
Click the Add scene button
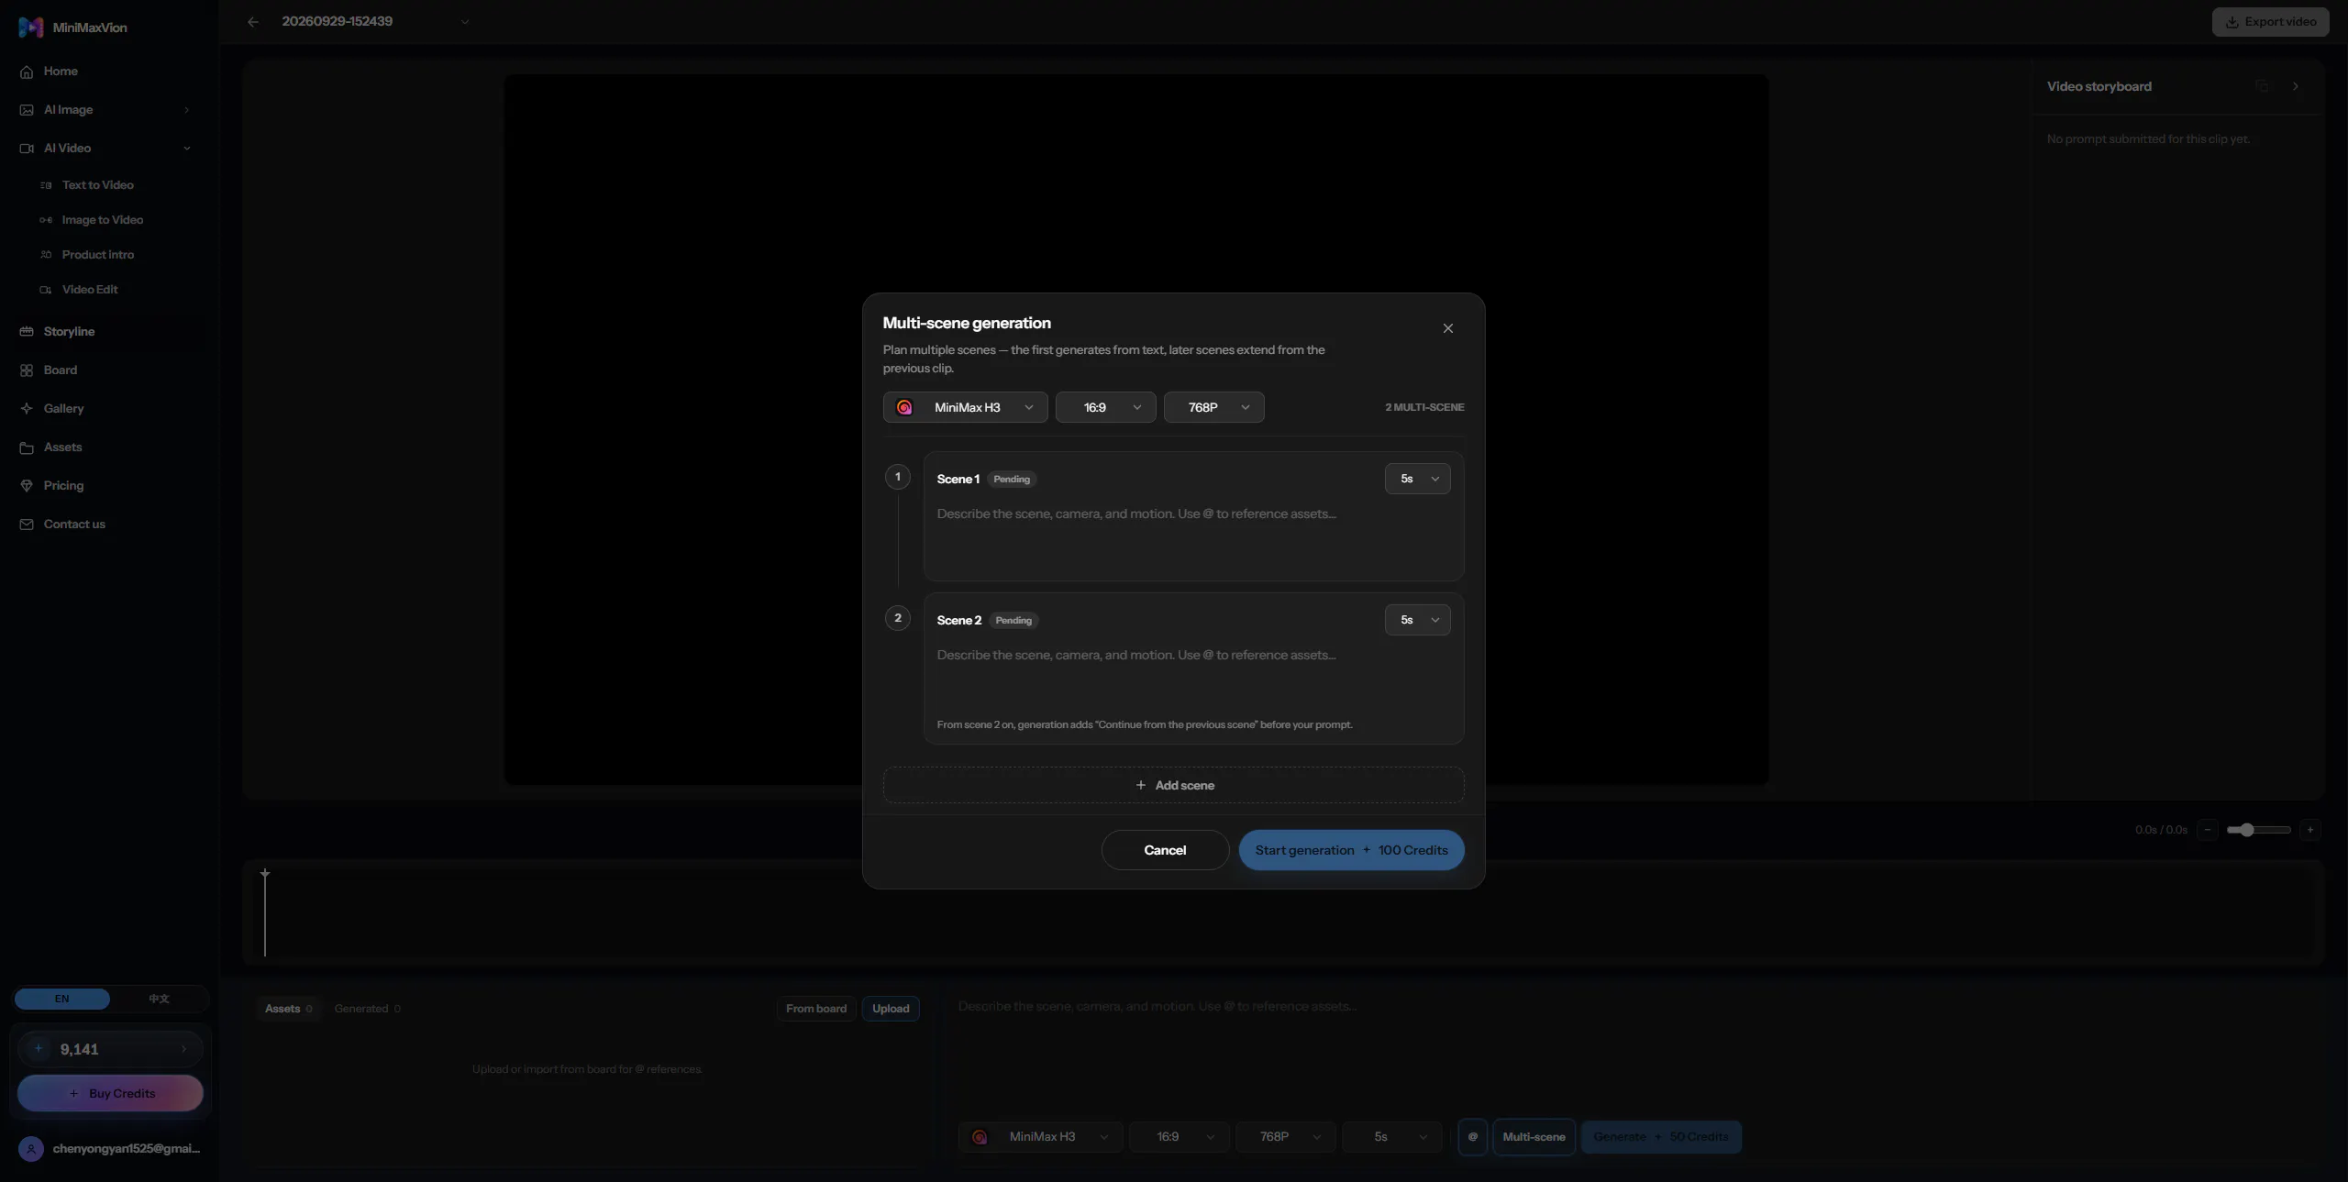pyautogui.click(x=1173, y=786)
